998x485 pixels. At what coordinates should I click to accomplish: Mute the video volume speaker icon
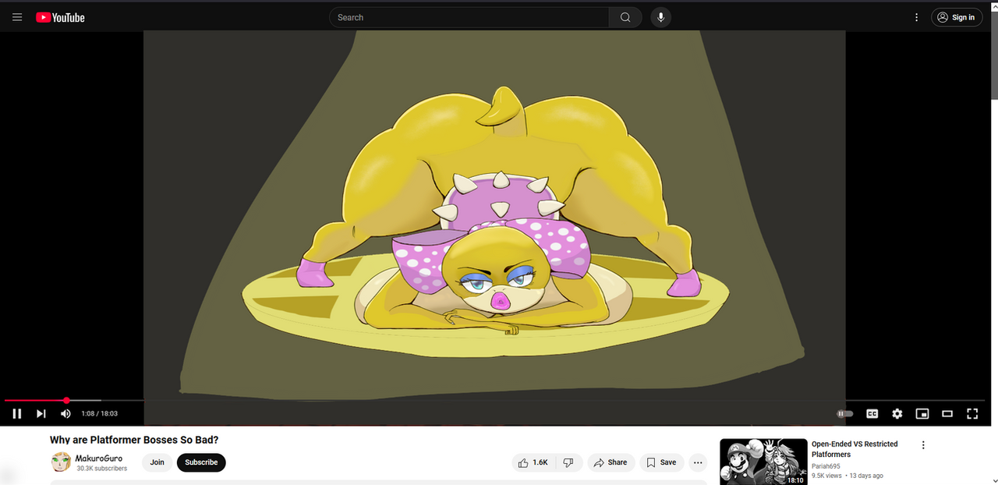point(65,414)
